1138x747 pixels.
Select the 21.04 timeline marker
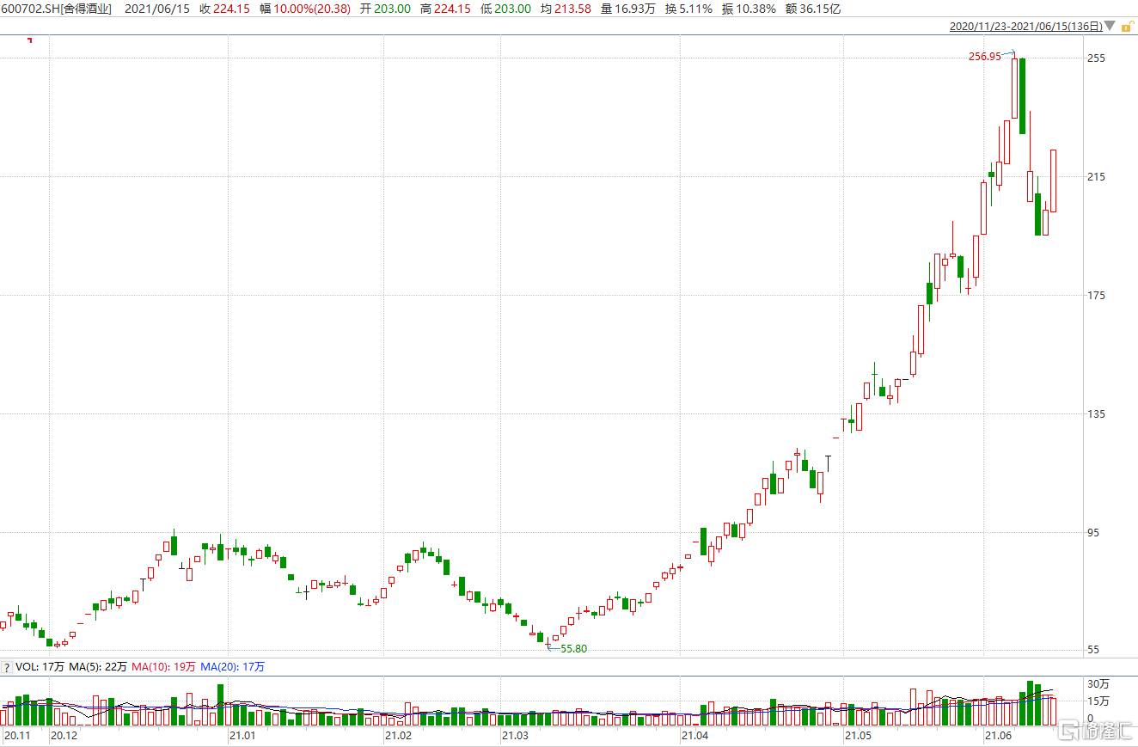694,736
